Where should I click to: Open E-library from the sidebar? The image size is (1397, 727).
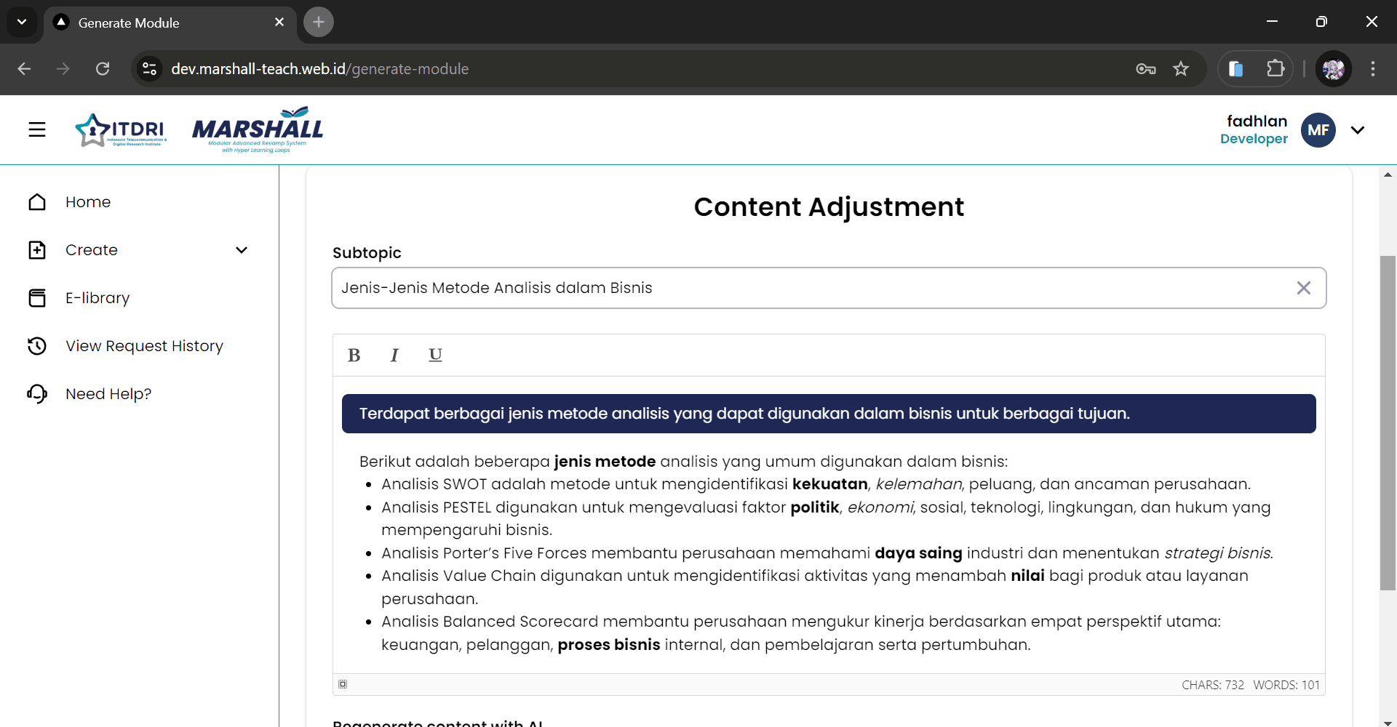coord(97,298)
